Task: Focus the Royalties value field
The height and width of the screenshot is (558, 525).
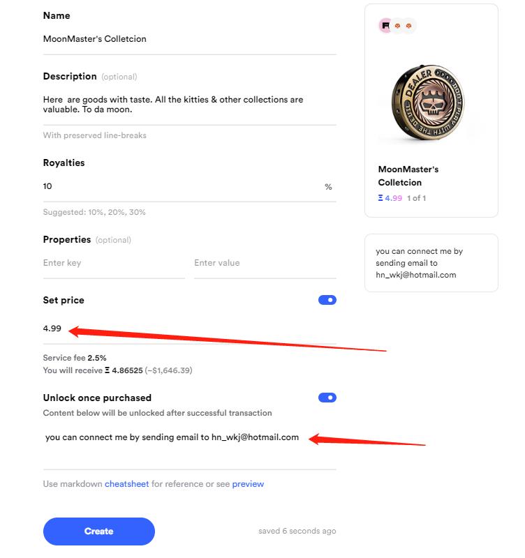Action: [x=175, y=186]
